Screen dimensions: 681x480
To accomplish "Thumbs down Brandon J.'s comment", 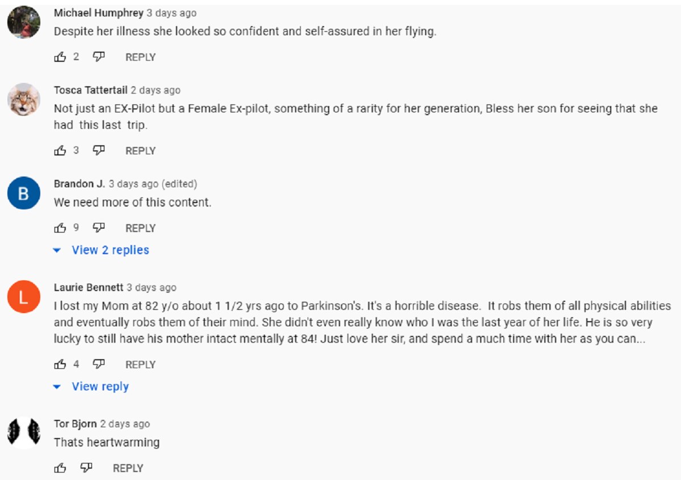I will pyautogui.click(x=99, y=228).
